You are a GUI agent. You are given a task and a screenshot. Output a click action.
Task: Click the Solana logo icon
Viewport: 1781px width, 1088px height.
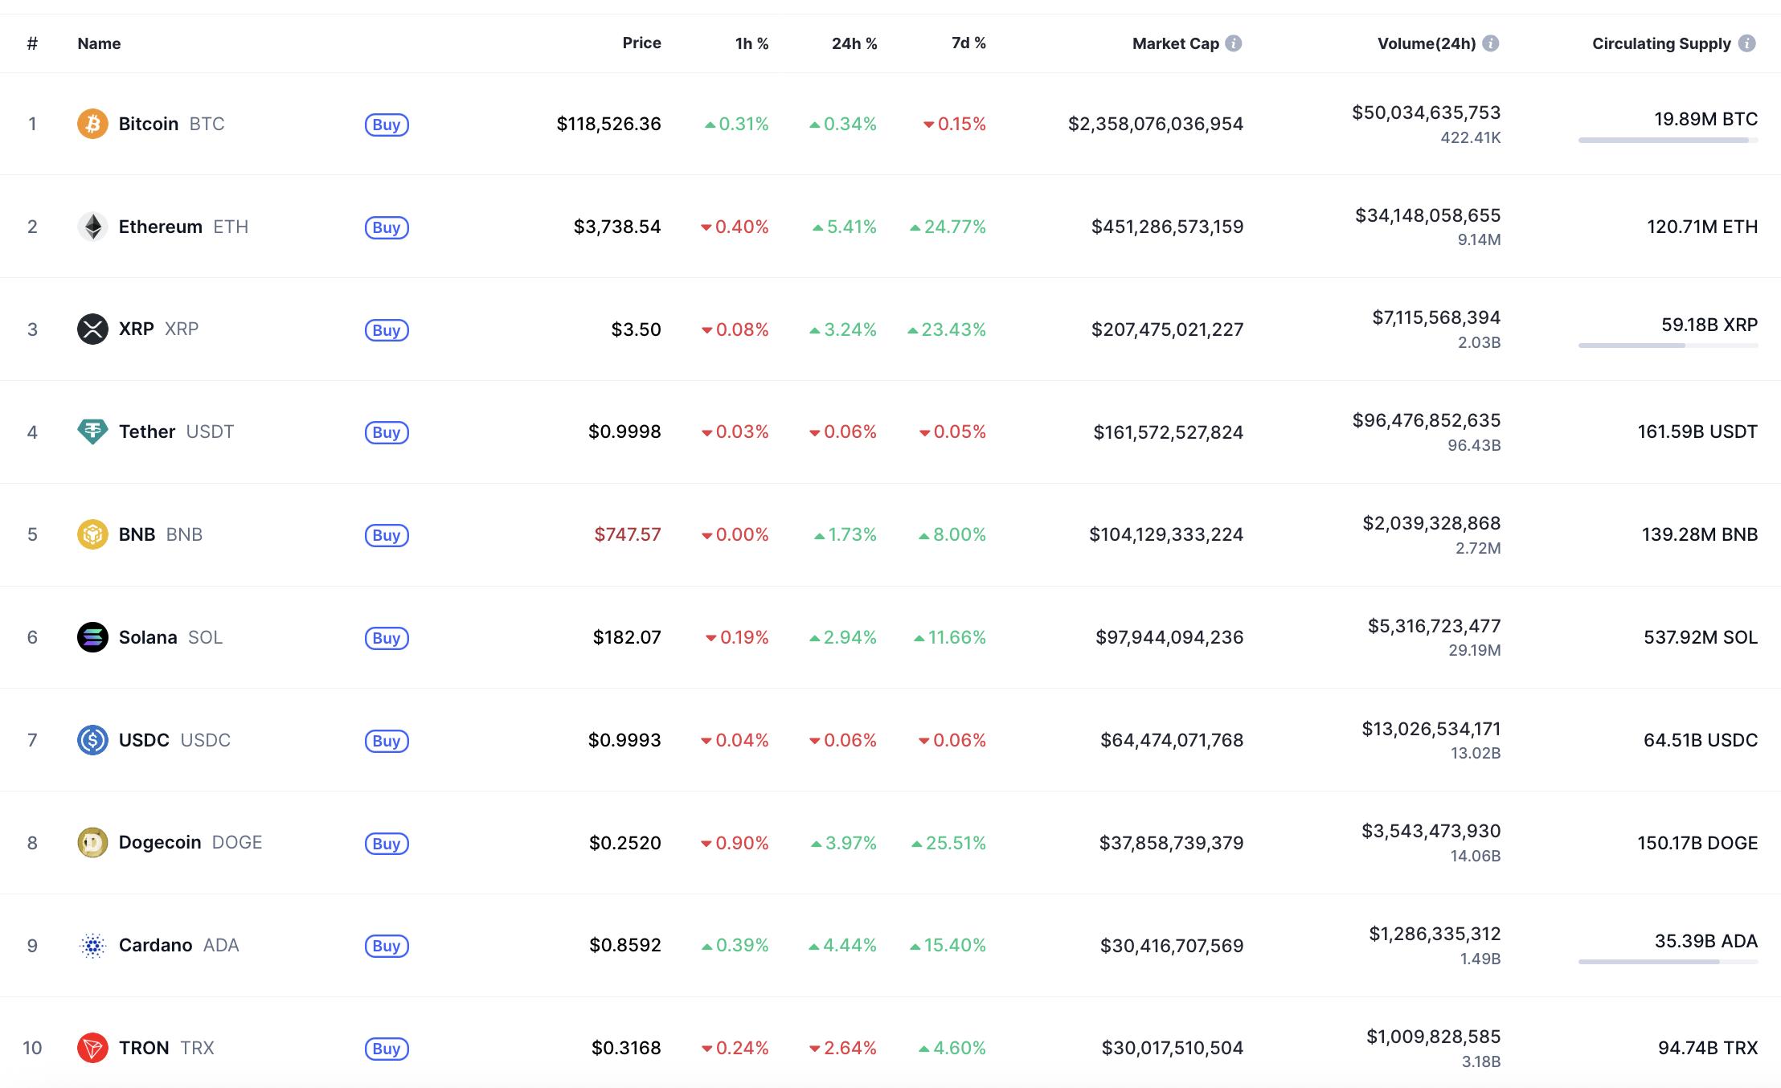(92, 637)
